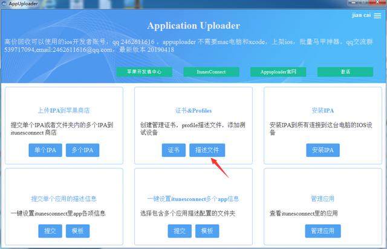Click text 安装IPA到所有连接到这台电脑的IOS设备

click(320, 128)
